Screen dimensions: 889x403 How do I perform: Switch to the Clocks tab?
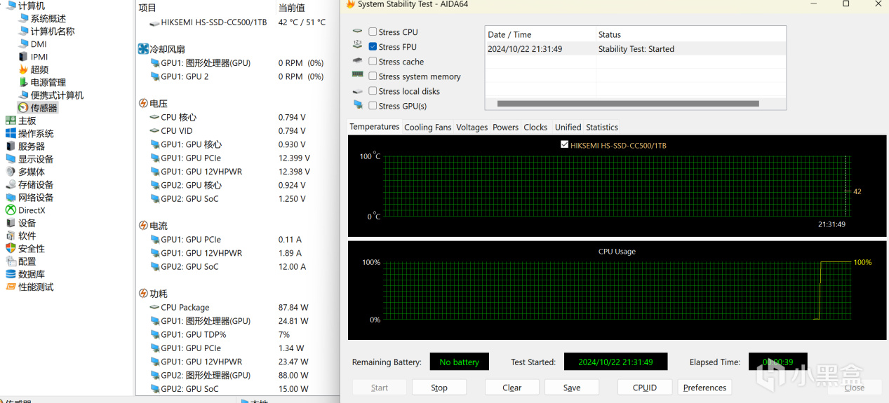[x=535, y=128]
